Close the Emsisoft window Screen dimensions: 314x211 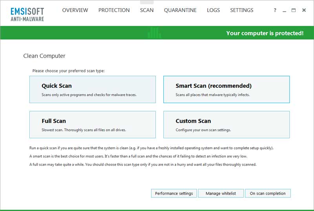point(304,10)
